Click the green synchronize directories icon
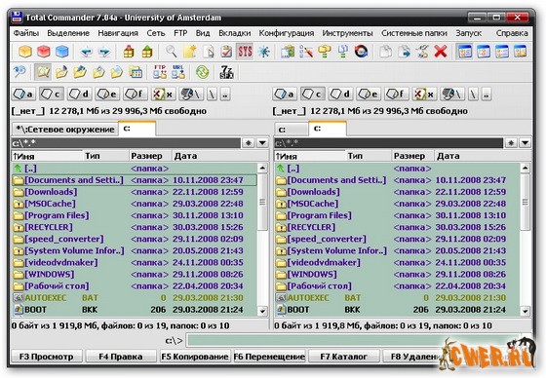 (203, 72)
